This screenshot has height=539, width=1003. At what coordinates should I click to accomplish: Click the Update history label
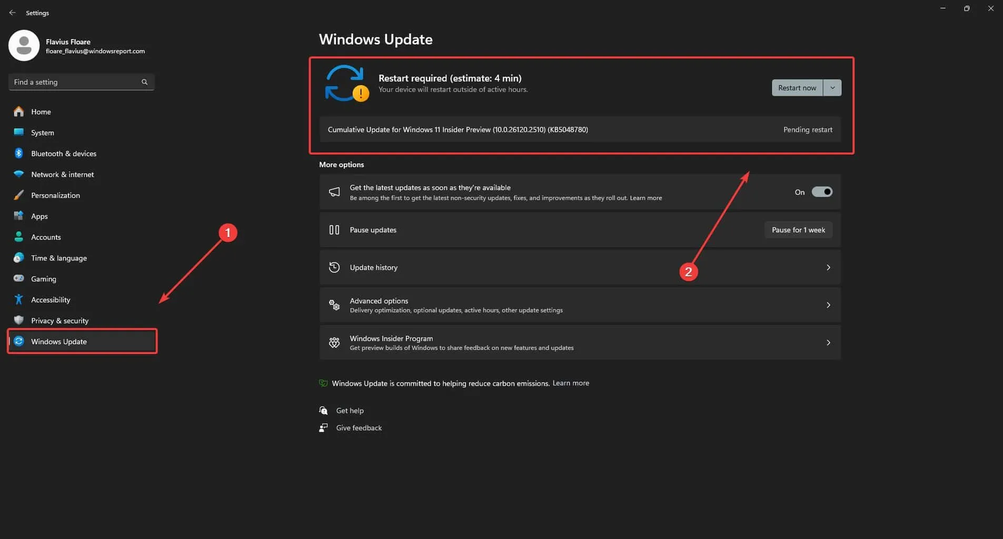(374, 267)
